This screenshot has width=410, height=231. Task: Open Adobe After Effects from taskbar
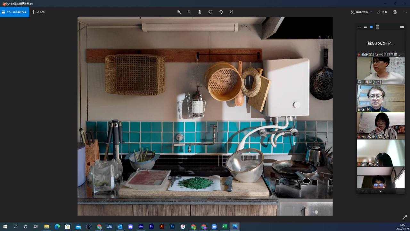141,227
